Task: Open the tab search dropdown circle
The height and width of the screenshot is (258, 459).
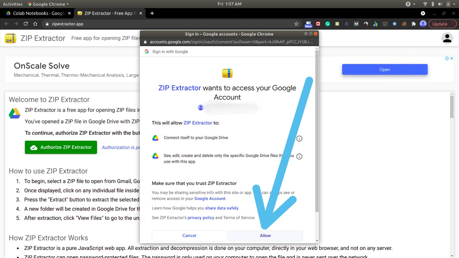Action: [x=423, y=13]
